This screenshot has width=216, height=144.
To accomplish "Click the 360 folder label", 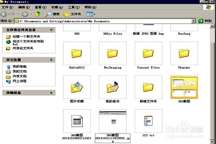I will (77, 33).
